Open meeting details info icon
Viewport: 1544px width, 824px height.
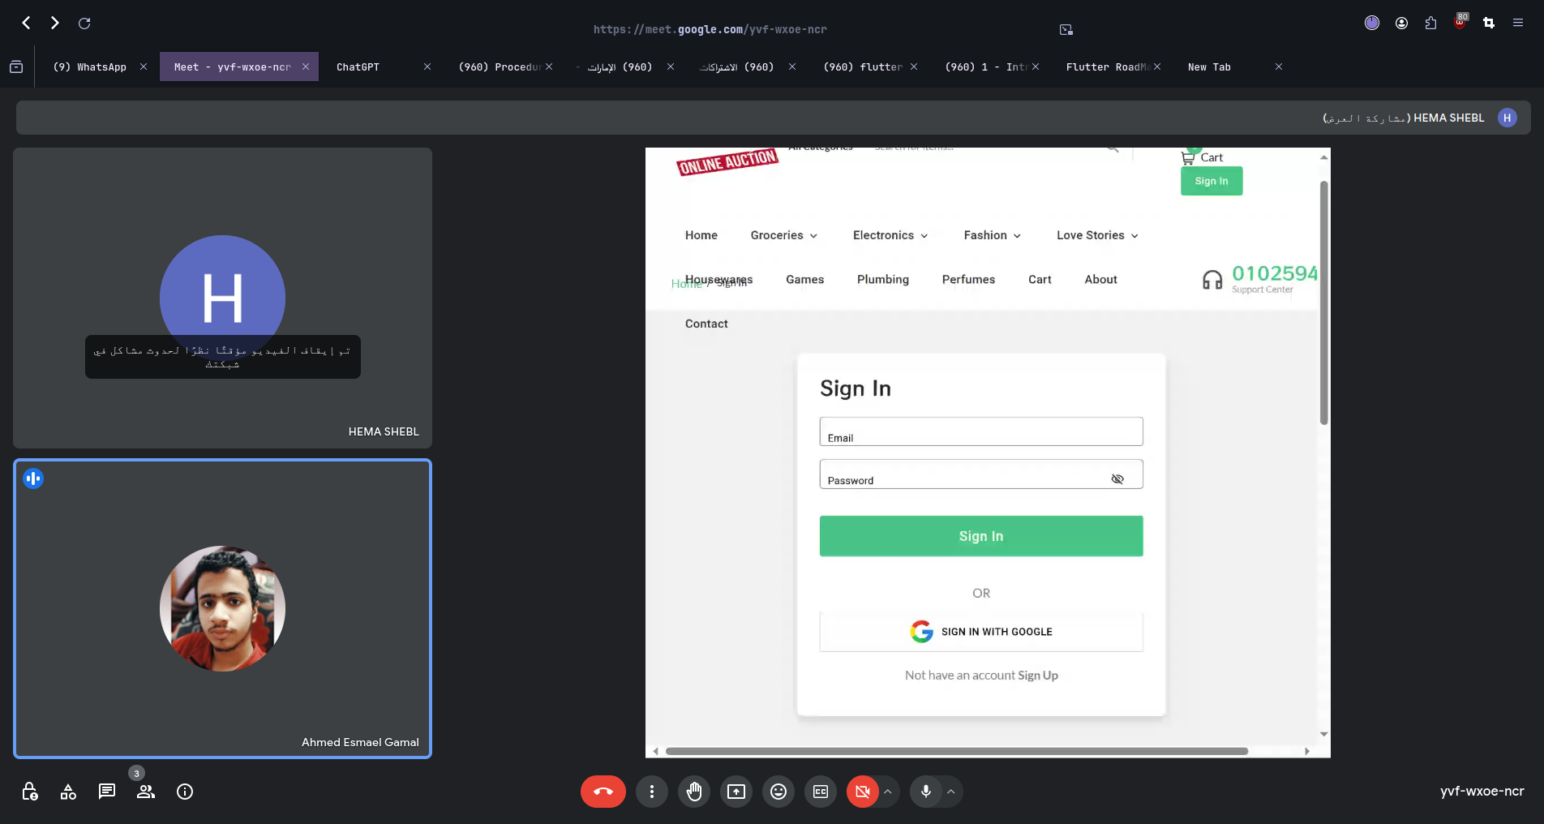pos(185,792)
